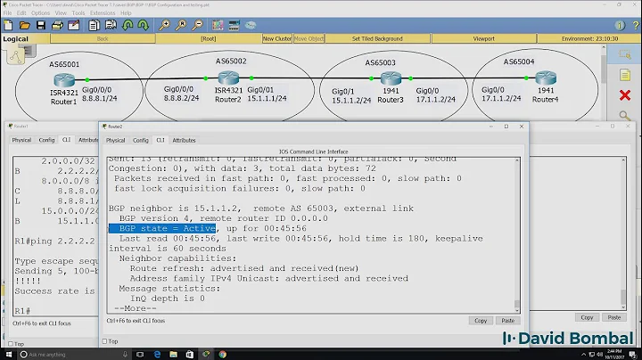Click inside the Router2 IOS CLI terminal
This screenshot has height=360, width=642.
(x=311, y=234)
